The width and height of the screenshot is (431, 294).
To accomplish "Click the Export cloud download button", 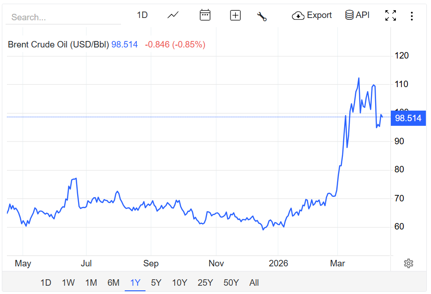I will [x=312, y=15].
